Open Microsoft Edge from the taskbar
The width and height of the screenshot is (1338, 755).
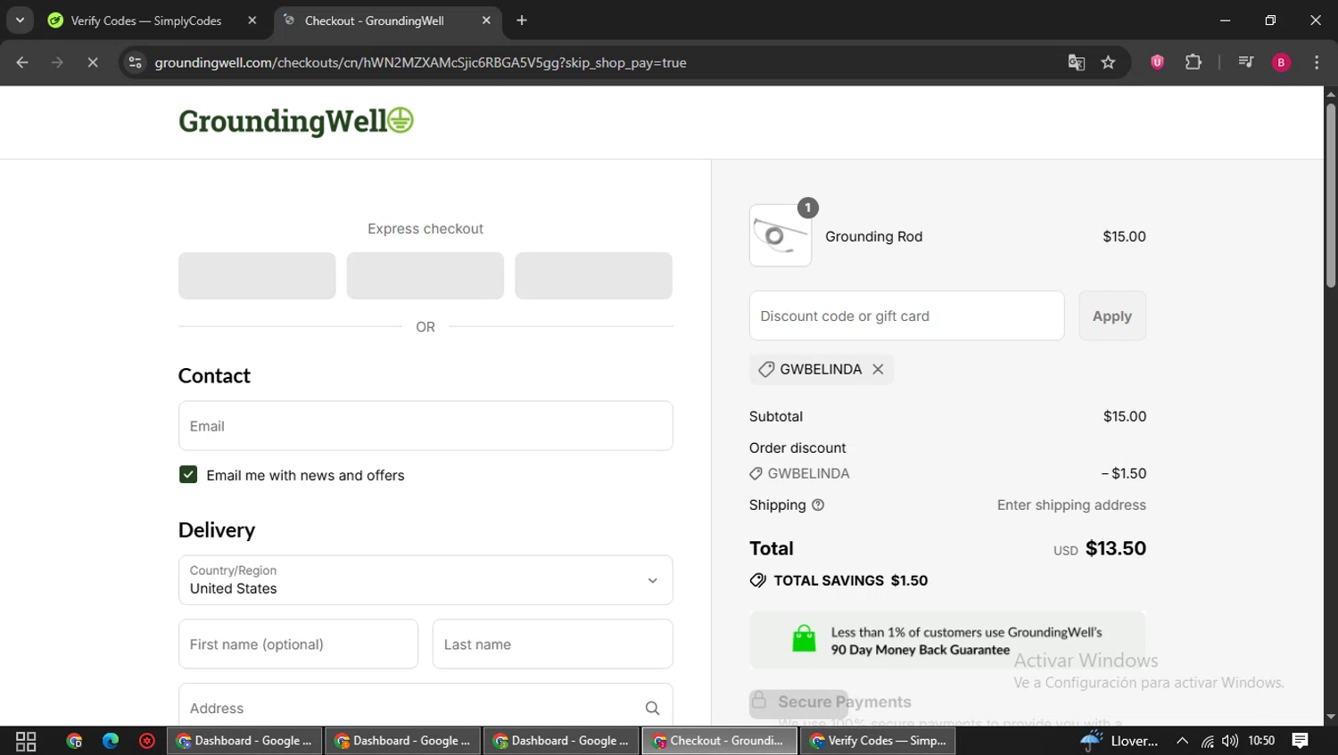tap(111, 741)
